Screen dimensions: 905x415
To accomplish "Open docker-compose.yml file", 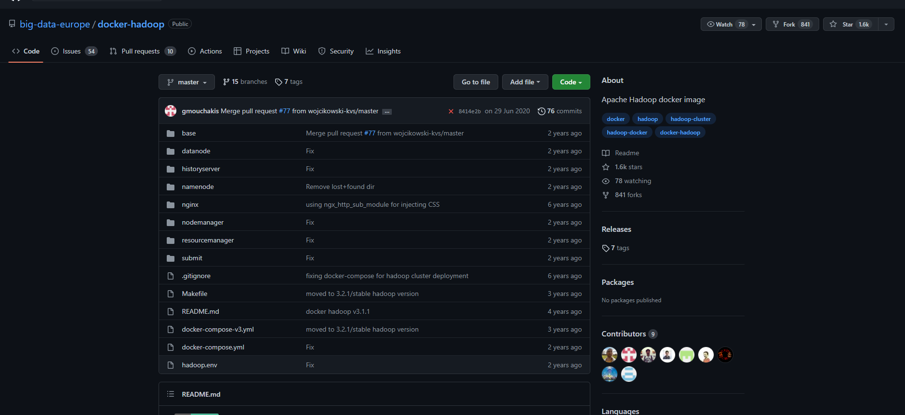I will (213, 348).
